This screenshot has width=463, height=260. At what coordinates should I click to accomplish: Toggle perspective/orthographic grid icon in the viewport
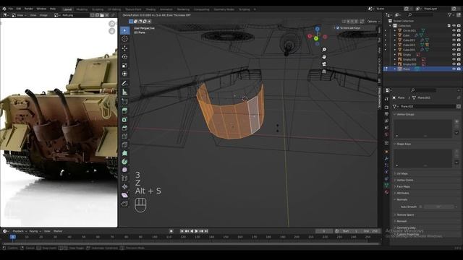324,71
